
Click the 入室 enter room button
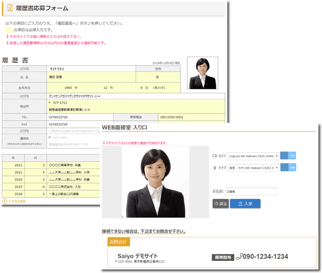[x=245, y=204]
